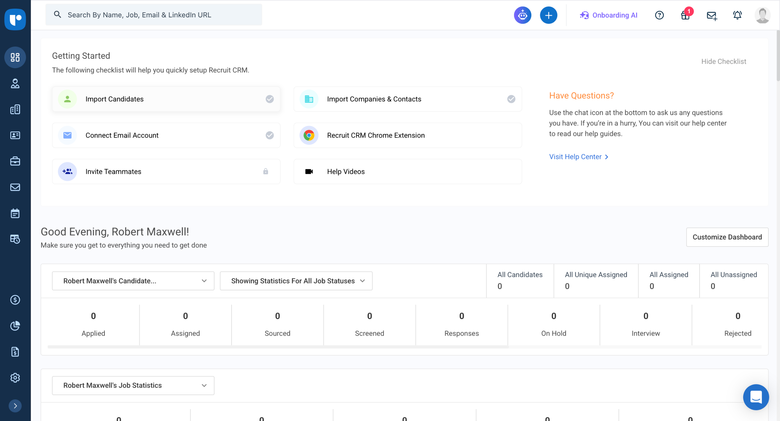
Task: Expand Robert Maxwell's Job Statistics dropdown
Action: coord(133,385)
